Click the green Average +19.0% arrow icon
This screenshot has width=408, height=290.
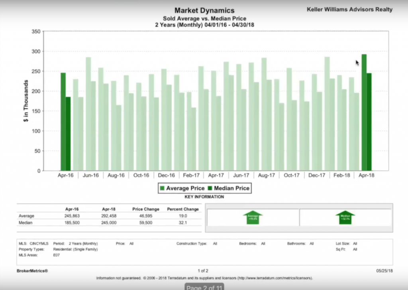(252, 217)
